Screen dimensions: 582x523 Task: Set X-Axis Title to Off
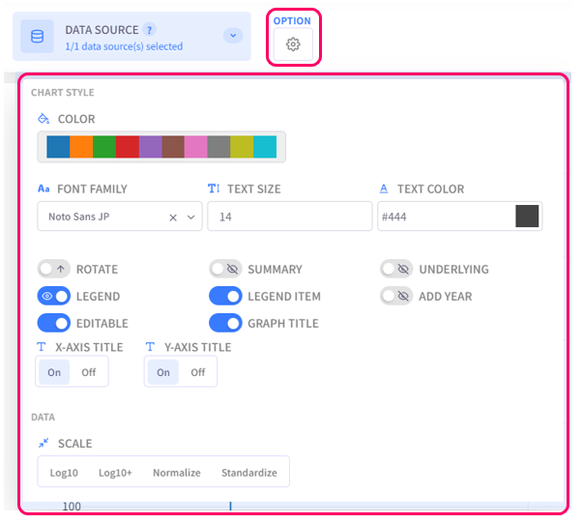(89, 372)
